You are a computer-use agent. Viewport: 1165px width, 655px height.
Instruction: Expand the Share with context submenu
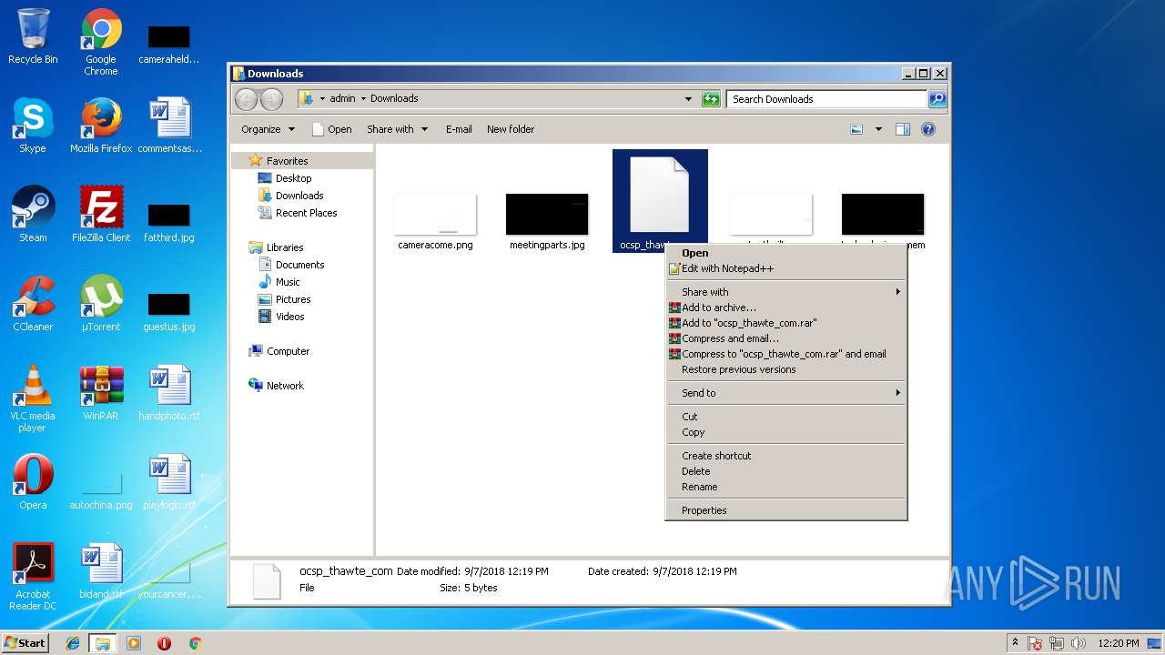(786, 292)
